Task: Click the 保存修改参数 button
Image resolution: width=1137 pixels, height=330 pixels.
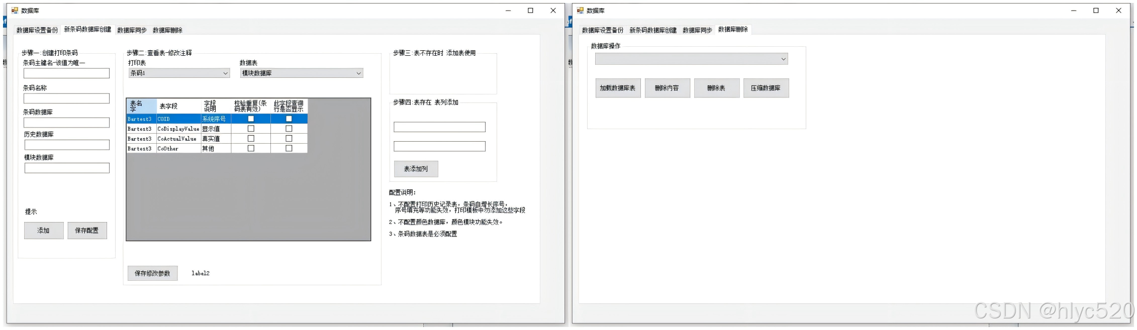Action: coord(152,273)
